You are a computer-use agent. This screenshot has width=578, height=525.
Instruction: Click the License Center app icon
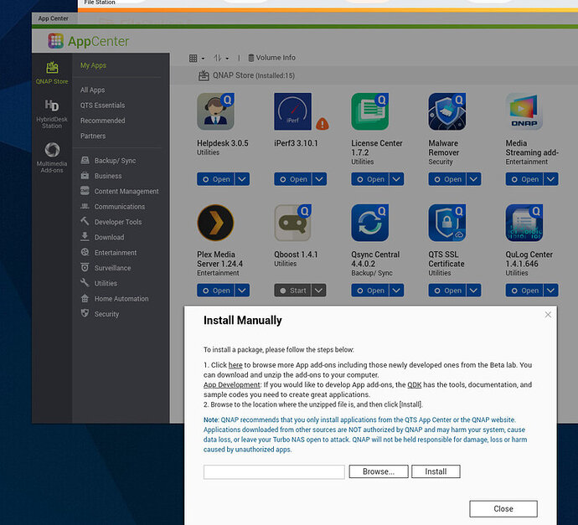tap(369, 111)
